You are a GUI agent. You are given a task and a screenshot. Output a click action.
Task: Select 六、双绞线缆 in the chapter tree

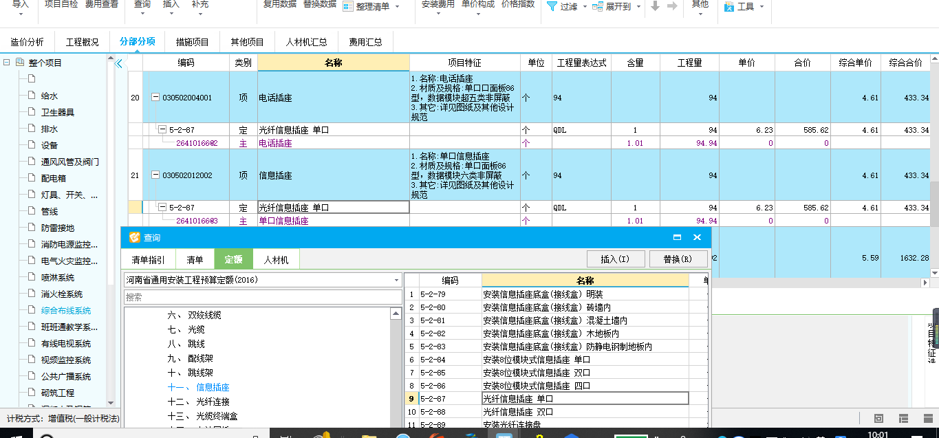[195, 315]
